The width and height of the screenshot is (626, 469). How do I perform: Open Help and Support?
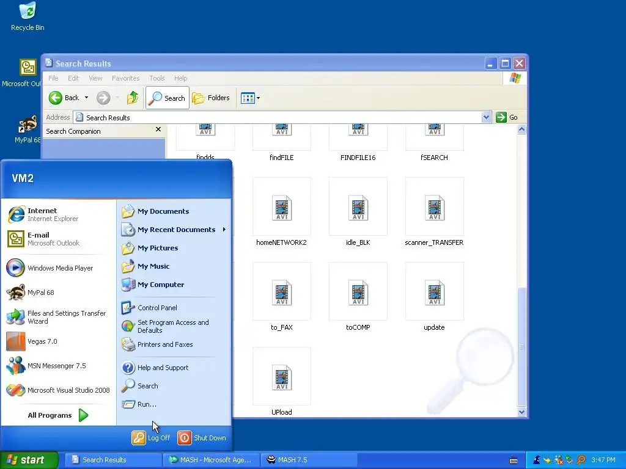tap(174, 368)
